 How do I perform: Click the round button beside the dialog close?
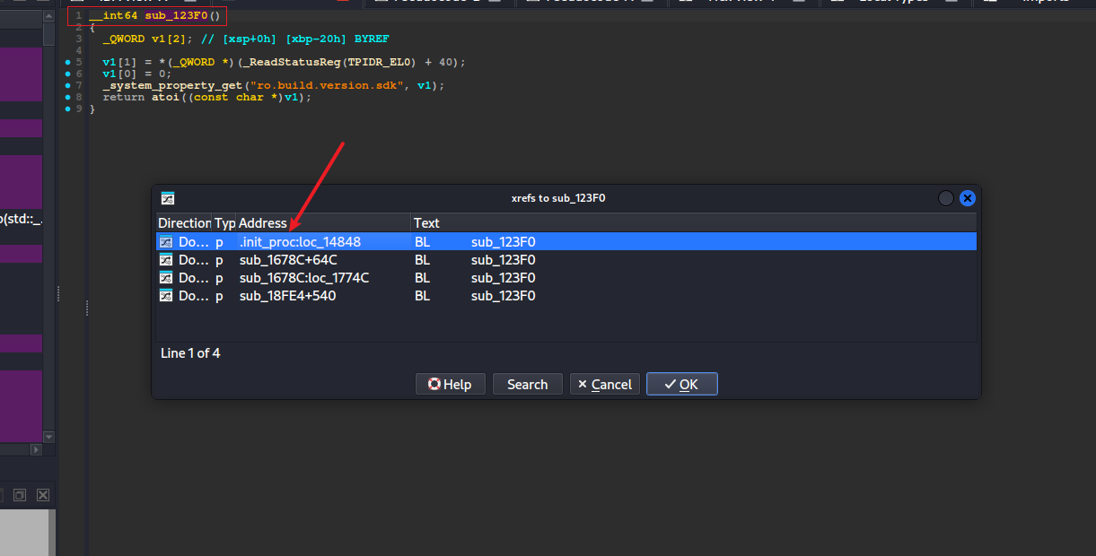945,198
